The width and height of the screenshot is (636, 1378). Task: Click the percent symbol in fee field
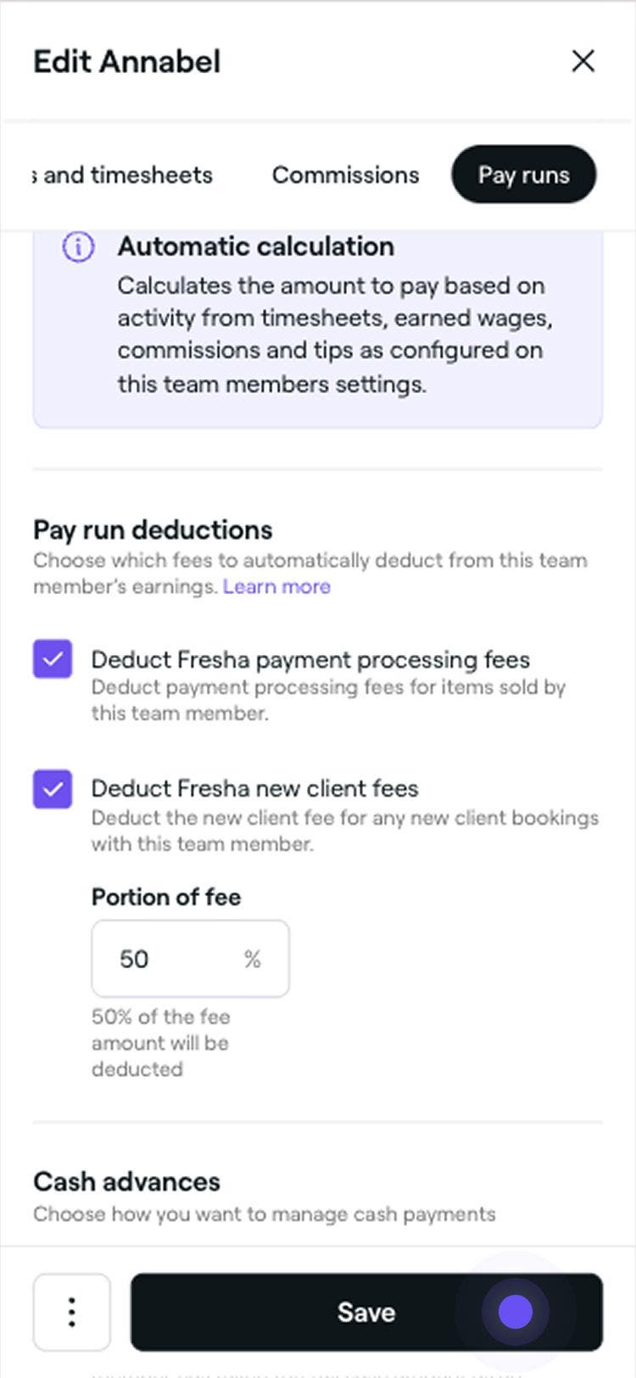point(252,959)
